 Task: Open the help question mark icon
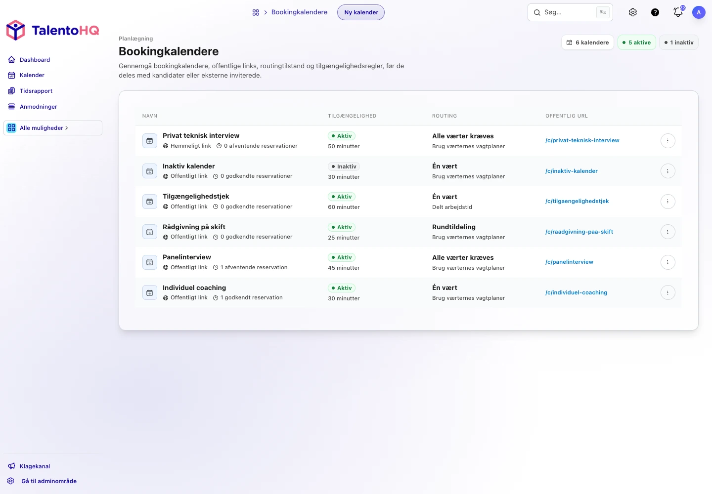(x=655, y=12)
